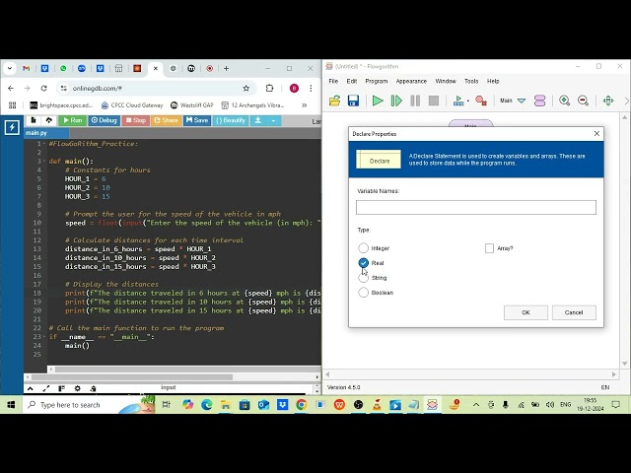Click the Flowgorithm Save floppy disk icon
Viewport: 631px width, 473px height.
click(353, 101)
